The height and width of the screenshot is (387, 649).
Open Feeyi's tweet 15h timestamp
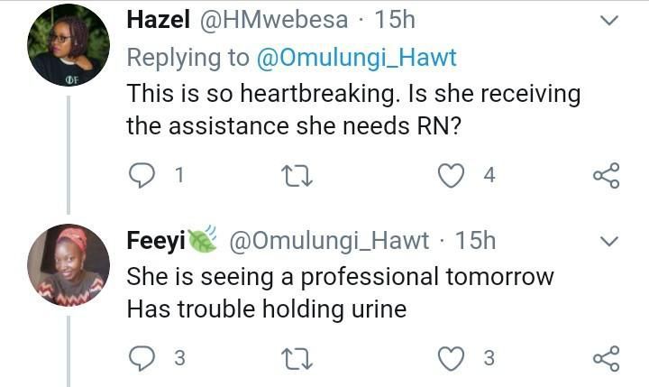[x=475, y=241]
